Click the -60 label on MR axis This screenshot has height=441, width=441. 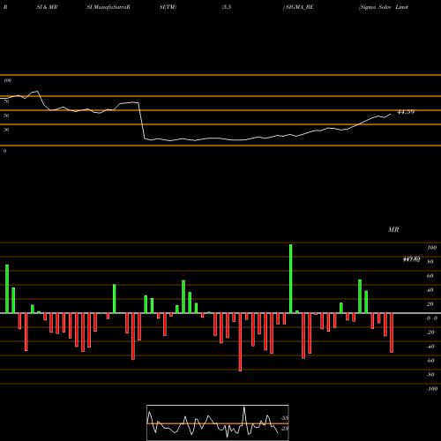point(430,361)
